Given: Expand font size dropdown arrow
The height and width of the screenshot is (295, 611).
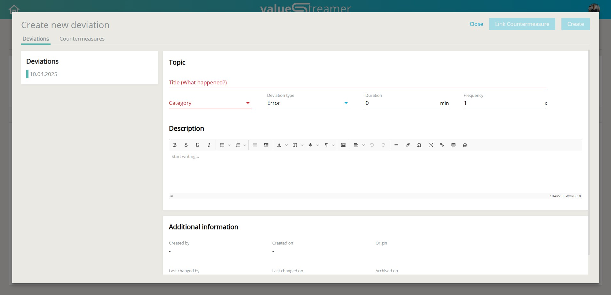Looking at the screenshot, I should [302, 145].
